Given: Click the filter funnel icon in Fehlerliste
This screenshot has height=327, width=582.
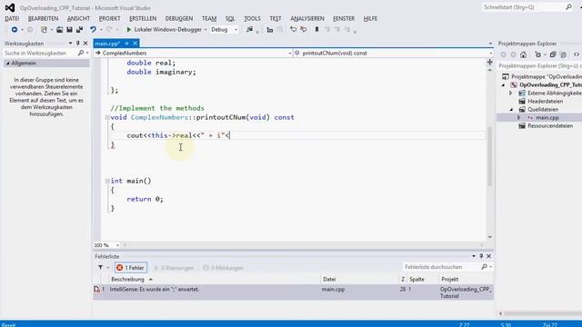Looking at the screenshot, I should [101, 267].
